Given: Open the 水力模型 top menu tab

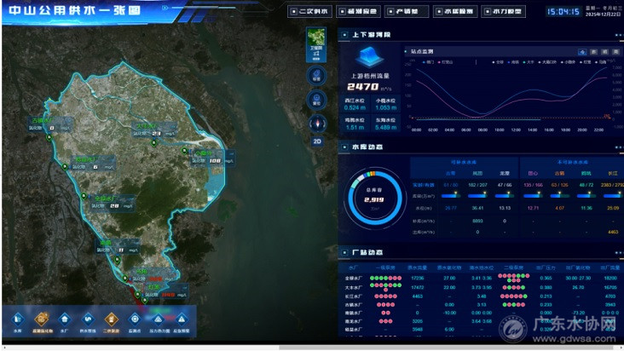Looking at the screenshot, I should point(502,12).
